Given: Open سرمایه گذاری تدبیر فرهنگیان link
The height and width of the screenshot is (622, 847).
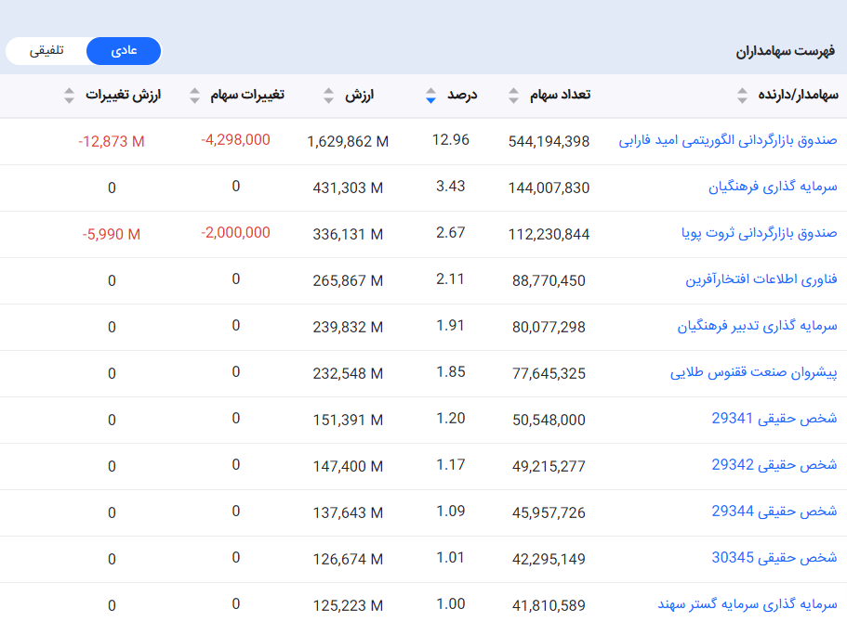Looking at the screenshot, I should click(x=757, y=326).
